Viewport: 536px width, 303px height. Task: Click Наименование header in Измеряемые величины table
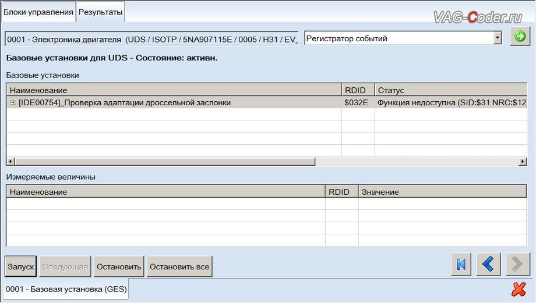166,192
